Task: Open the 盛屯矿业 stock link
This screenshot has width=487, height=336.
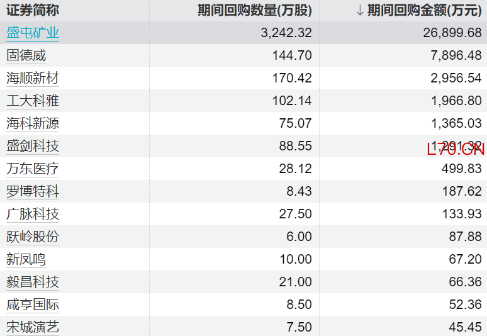Action: [33, 33]
